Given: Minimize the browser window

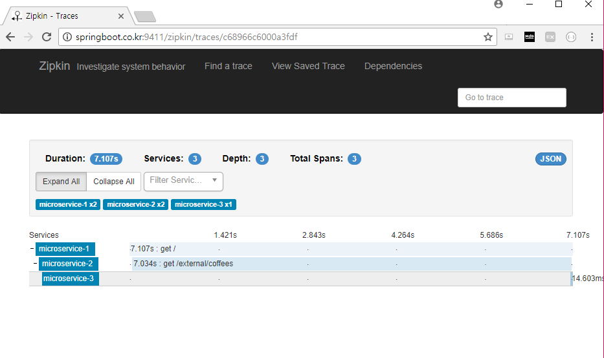Looking at the screenshot, I should coord(530,5).
